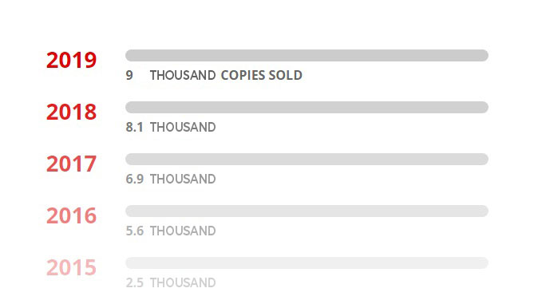This screenshot has height=308, width=542.
Task: Click the 2018 year label
Action: tap(71, 112)
